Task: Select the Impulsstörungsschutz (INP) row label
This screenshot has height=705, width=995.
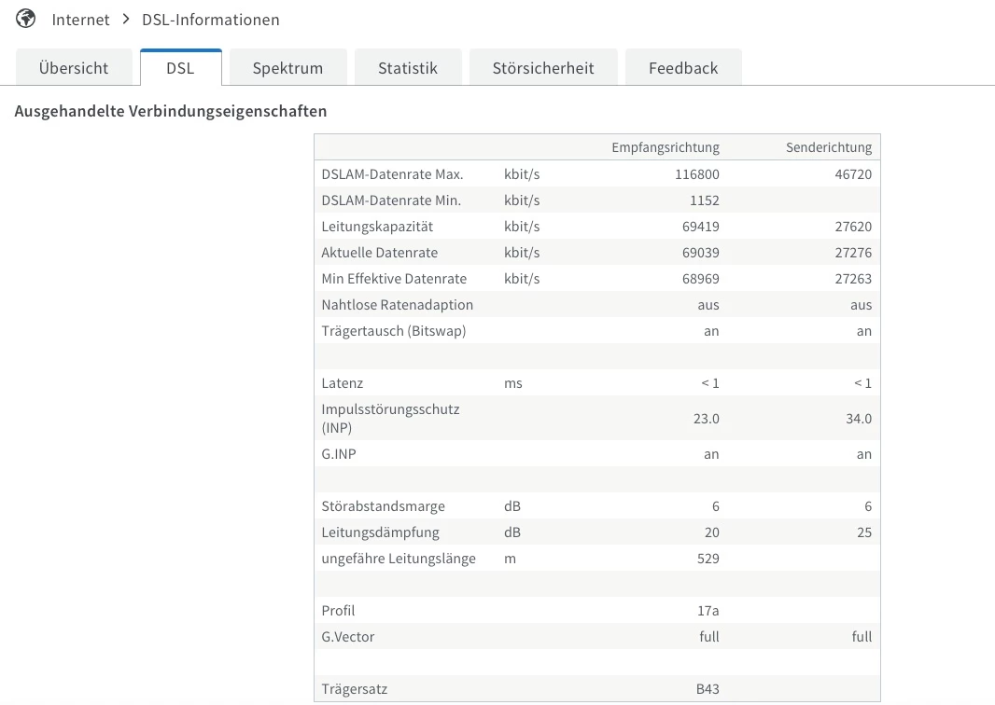Action: (390, 419)
